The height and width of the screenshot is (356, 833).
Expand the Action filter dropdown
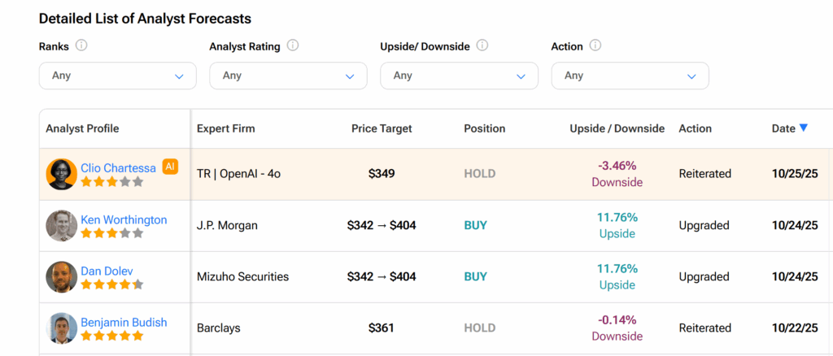pos(630,76)
